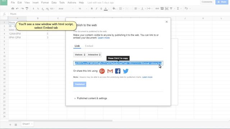Open the font size dropdown
The width and height of the screenshot is (230, 129).
click(83, 9)
